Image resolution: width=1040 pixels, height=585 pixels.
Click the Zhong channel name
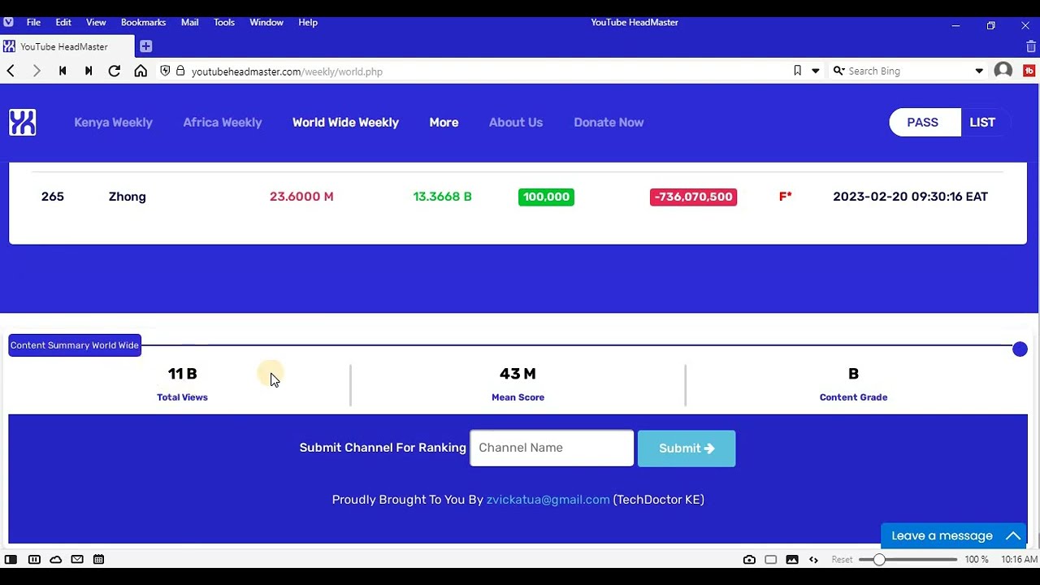pyautogui.click(x=128, y=197)
